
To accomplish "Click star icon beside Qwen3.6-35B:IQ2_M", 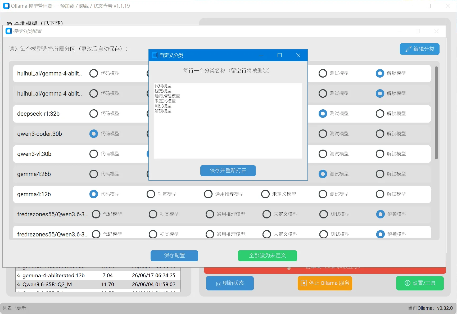I will 19,285.
